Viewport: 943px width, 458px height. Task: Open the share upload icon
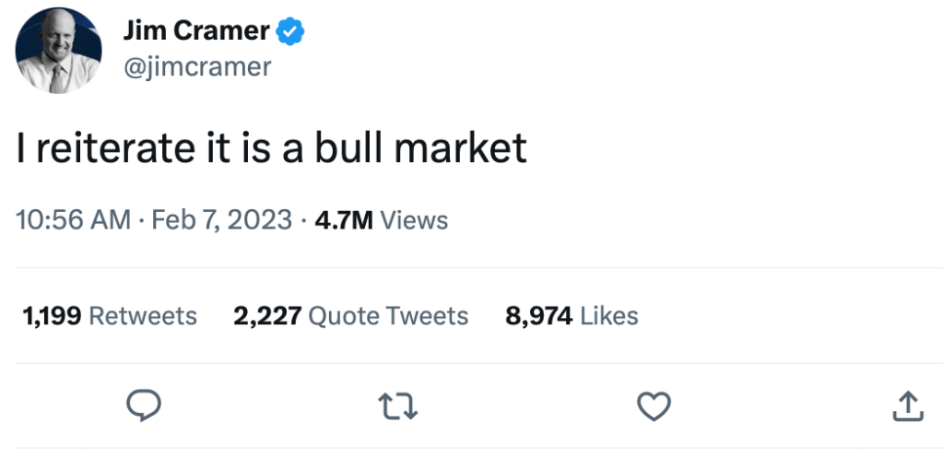(907, 405)
